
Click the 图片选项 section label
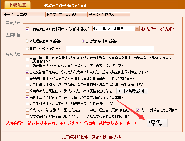13,23
